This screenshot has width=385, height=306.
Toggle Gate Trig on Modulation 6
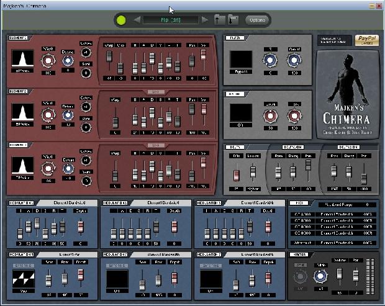tap(211, 266)
